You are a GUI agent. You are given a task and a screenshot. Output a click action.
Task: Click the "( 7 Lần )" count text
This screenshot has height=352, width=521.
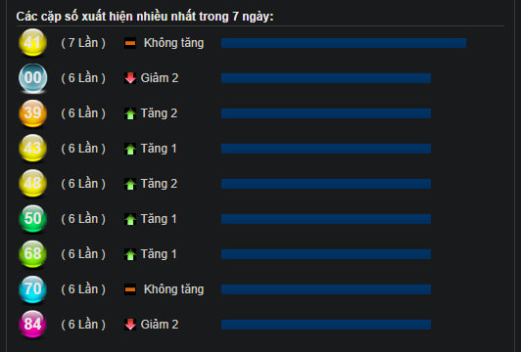coord(83,43)
